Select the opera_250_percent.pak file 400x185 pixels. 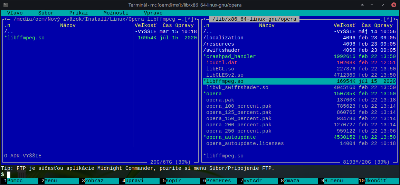pyautogui.click(x=299, y=131)
